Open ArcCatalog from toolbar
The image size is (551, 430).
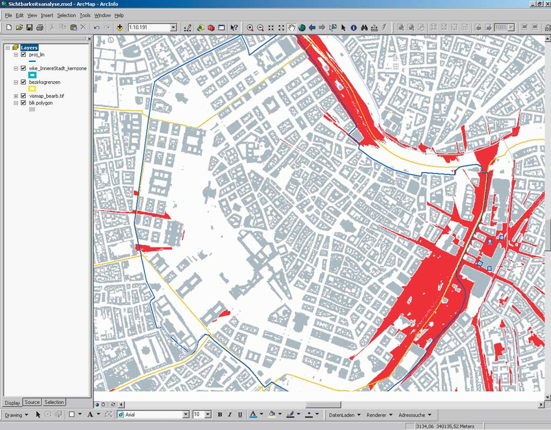[x=200, y=27]
